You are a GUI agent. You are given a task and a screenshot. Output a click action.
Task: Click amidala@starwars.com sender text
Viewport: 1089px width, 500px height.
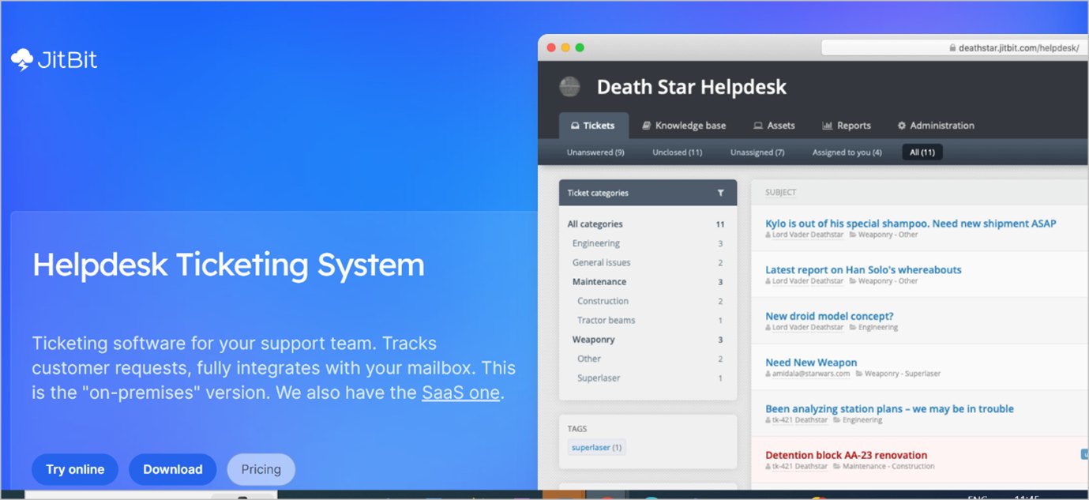click(x=811, y=374)
